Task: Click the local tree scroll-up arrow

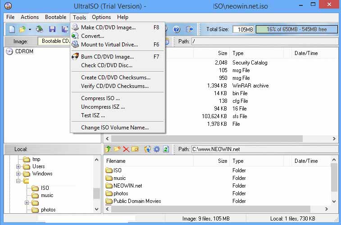Action: tap(97, 160)
